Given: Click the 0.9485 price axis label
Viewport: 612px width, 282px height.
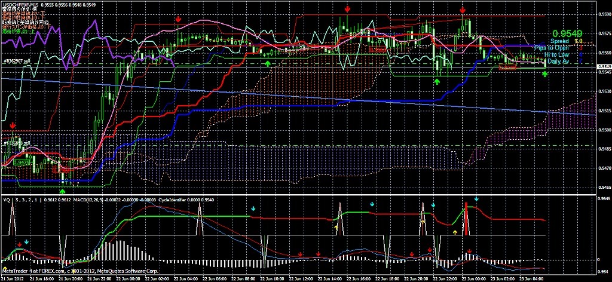Looking at the screenshot, I should [x=604, y=149].
